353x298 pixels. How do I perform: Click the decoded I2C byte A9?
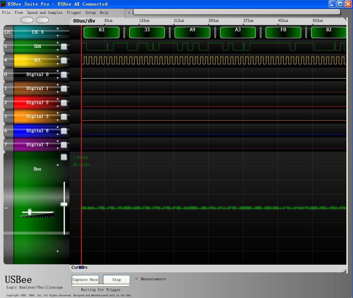point(192,32)
